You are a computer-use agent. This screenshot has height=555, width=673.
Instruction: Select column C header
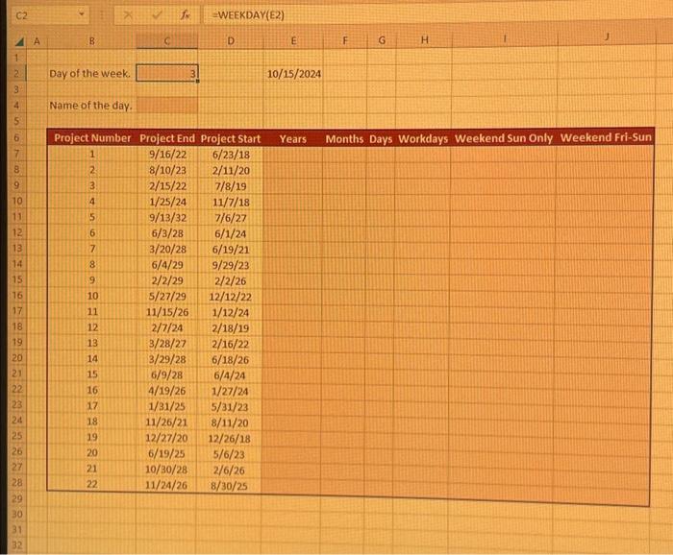(167, 41)
